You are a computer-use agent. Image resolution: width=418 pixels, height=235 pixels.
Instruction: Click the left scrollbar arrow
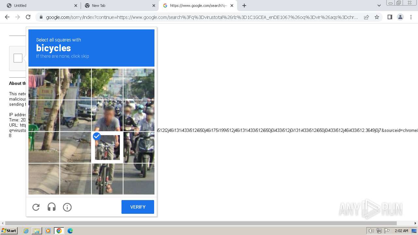[x=3, y=223]
